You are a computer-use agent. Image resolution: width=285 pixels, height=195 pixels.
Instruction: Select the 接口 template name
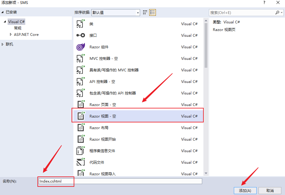click(93, 35)
